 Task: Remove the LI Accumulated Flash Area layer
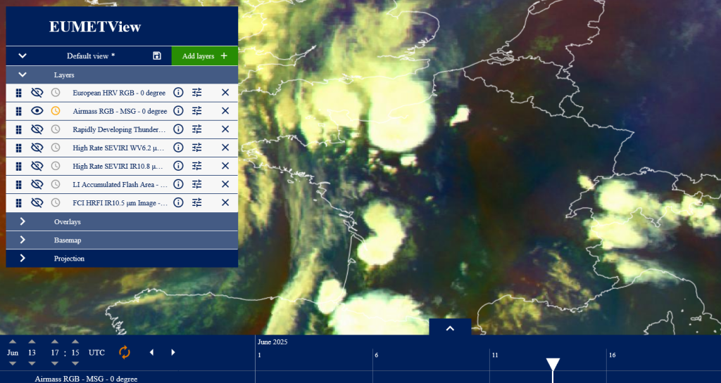click(225, 184)
